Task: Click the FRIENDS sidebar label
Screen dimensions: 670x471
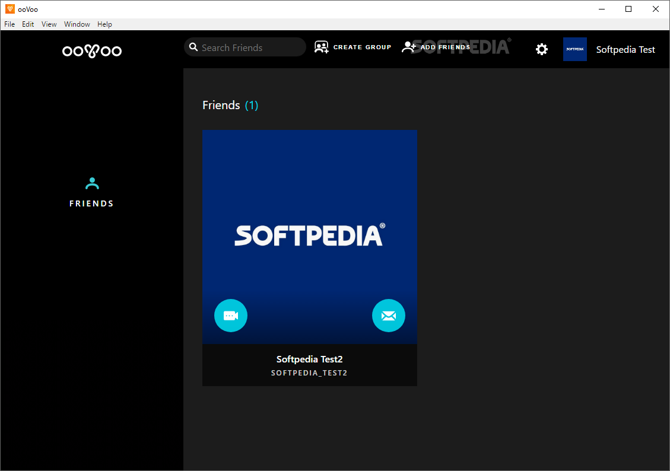Action: (91, 203)
